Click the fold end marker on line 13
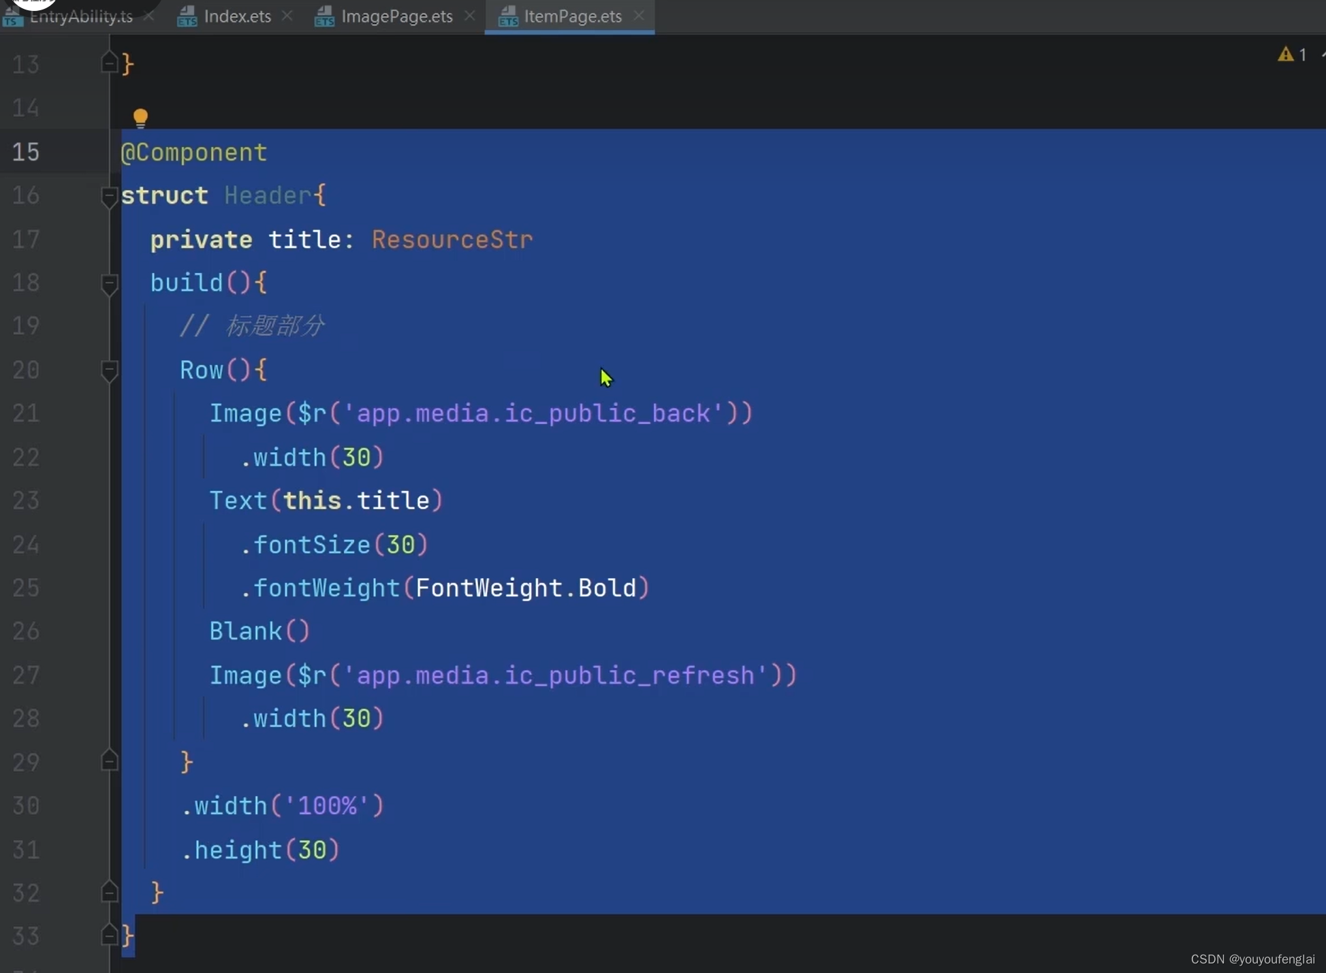Viewport: 1326px width, 973px height. 109,63
